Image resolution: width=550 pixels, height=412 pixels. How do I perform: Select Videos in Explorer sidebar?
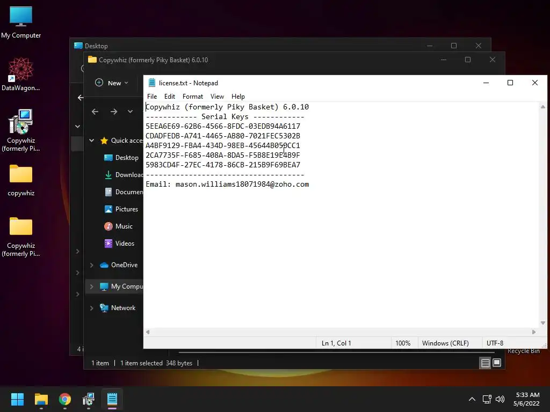point(119,244)
